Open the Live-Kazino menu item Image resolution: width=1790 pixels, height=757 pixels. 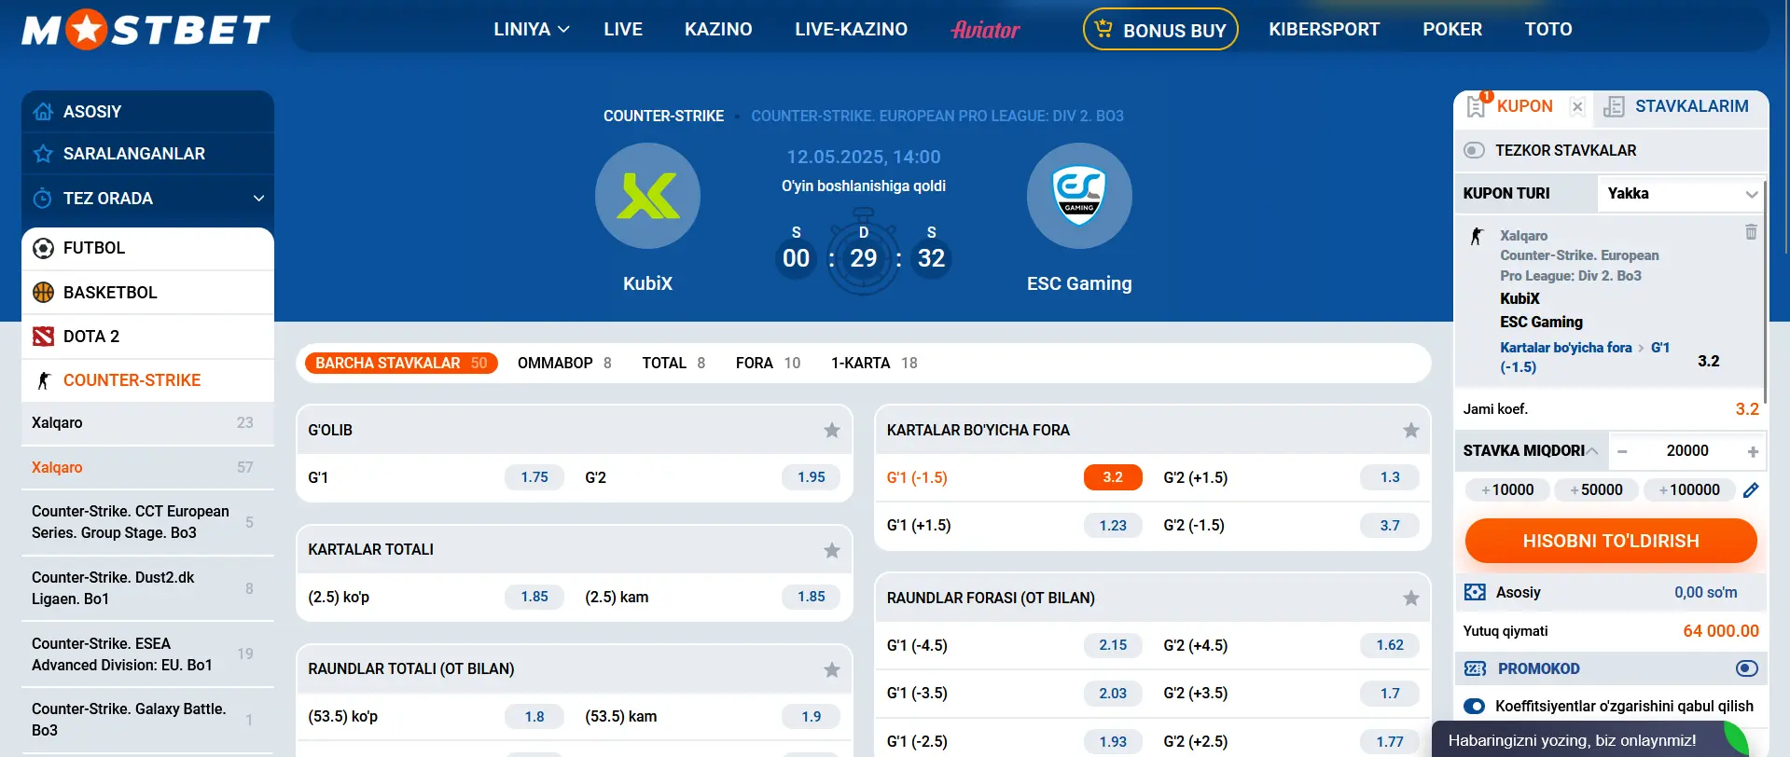pyautogui.click(x=851, y=29)
